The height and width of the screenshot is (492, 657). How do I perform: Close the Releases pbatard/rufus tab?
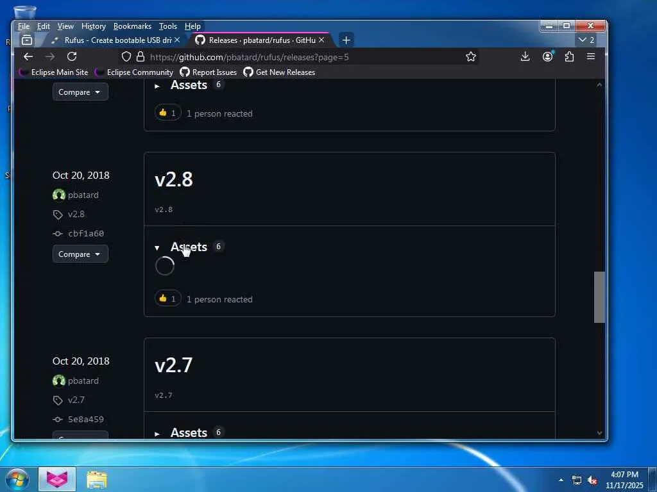click(321, 40)
